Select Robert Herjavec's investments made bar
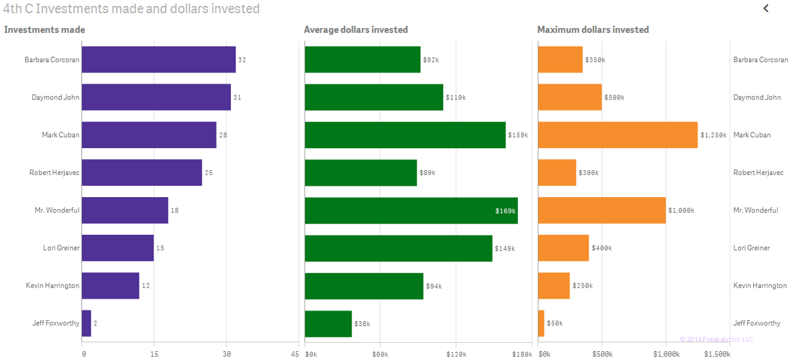Viewport: 792px width, 362px height. coord(141,173)
